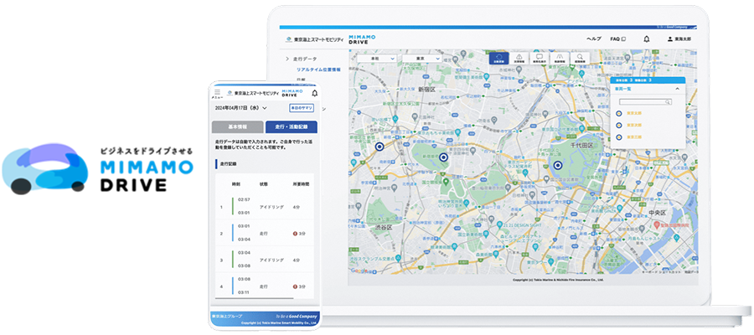Open the hamburger menu on phone
The image size is (754, 335).
coord(218,94)
